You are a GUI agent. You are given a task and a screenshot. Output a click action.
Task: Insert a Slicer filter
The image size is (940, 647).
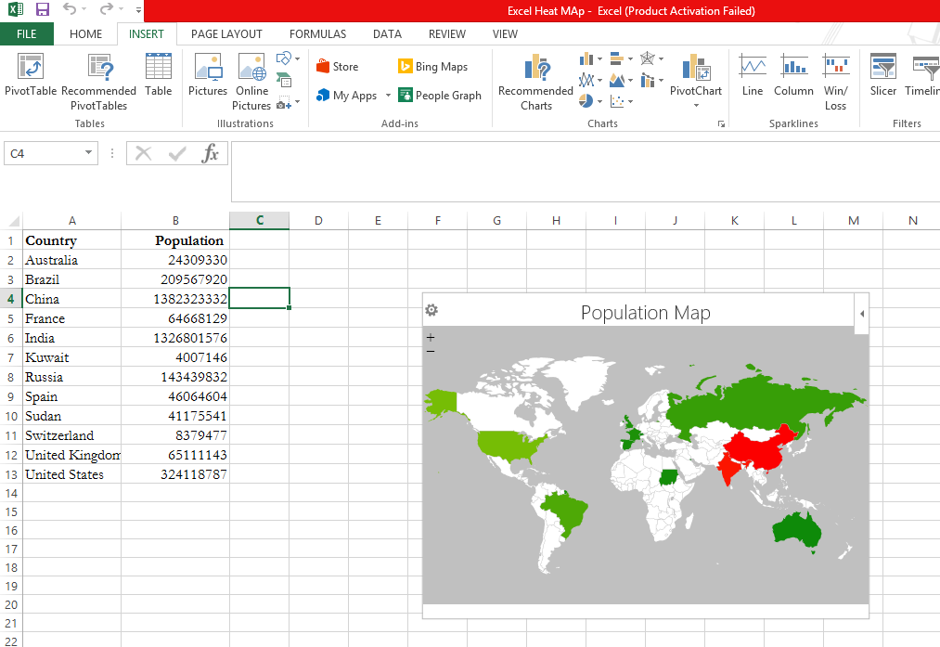coord(882,69)
